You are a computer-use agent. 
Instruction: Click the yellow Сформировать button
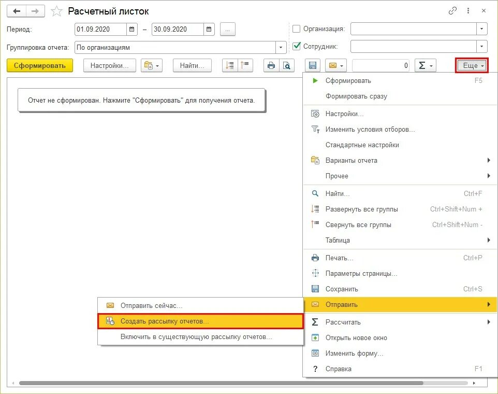(40, 65)
